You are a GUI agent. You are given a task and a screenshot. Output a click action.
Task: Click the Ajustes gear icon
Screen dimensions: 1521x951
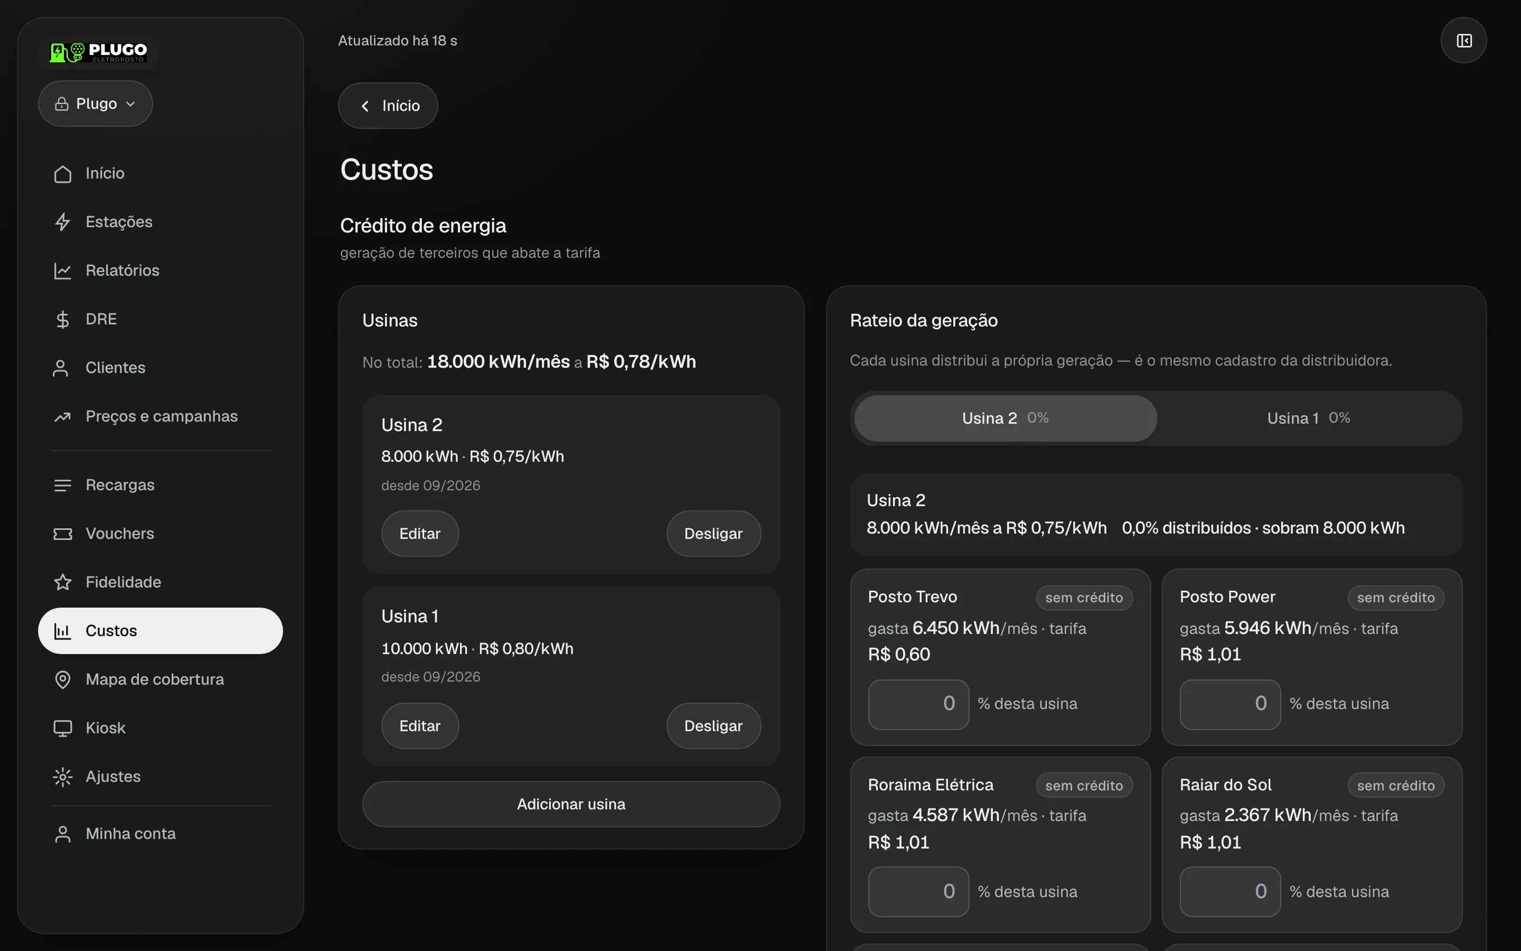[62, 777]
